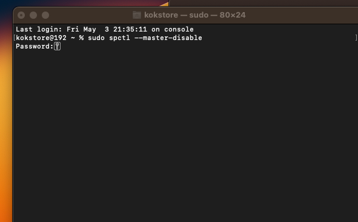Click the window title "kokstore — sudo — 80×24"
358x222 pixels.
coord(195,15)
